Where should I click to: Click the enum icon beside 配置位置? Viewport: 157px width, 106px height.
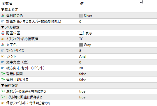3,33
